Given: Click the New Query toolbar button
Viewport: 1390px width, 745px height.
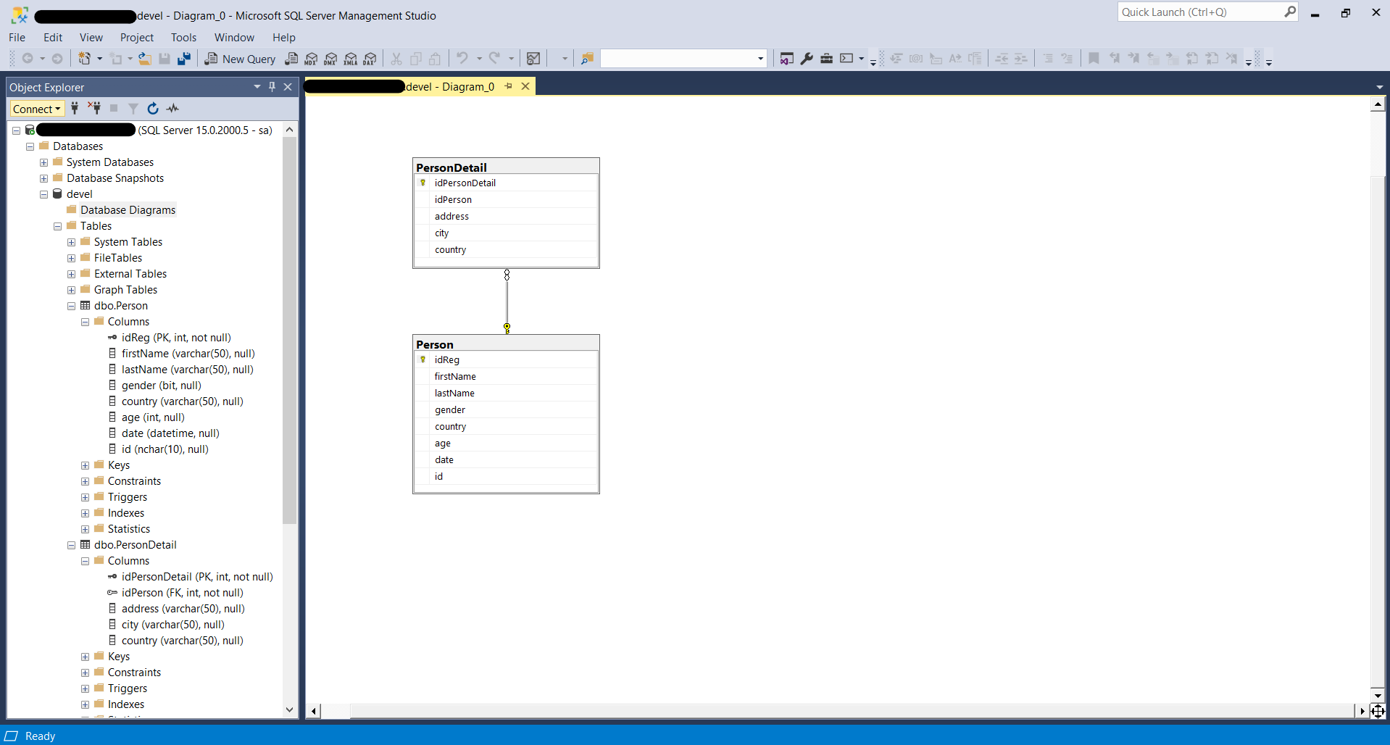Looking at the screenshot, I should 240,59.
